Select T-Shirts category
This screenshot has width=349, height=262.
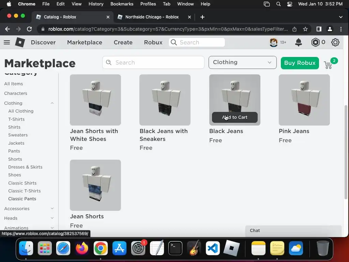(16, 119)
